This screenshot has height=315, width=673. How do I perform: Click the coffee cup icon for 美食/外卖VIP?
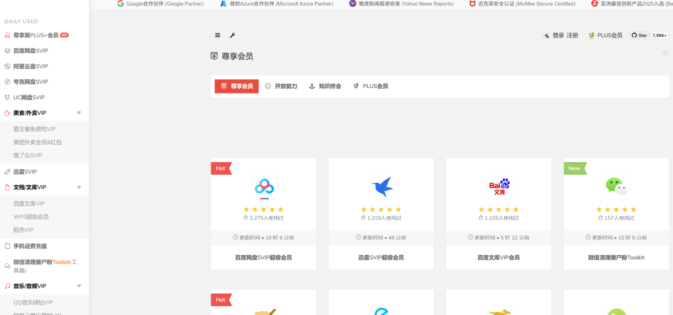(x=7, y=113)
